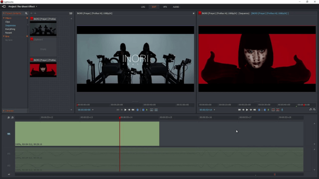Jump to previous cut in source viewer
The image size is (319, 179).
click(x=118, y=110)
